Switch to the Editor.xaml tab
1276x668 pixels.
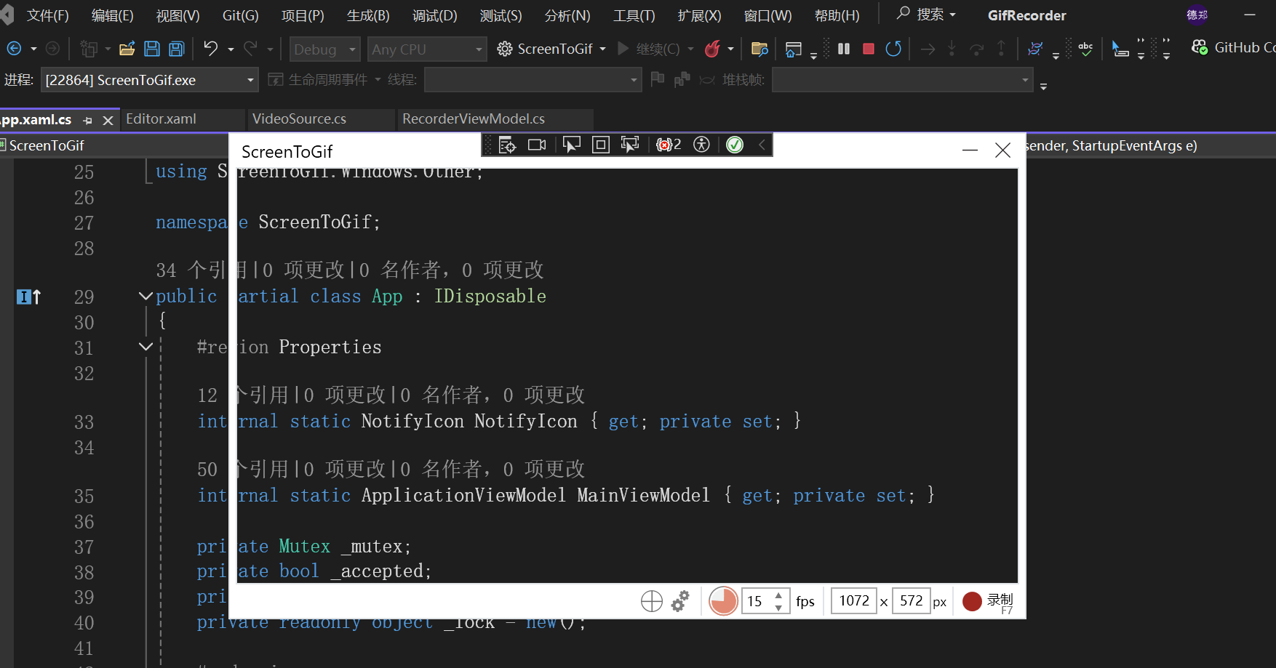161,119
